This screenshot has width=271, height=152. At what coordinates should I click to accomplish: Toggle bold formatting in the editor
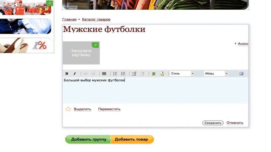point(67,73)
